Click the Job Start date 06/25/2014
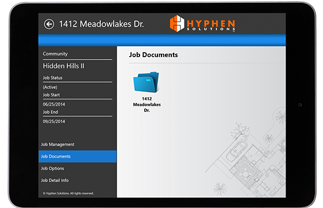This screenshot has width=323, height=208. click(54, 105)
